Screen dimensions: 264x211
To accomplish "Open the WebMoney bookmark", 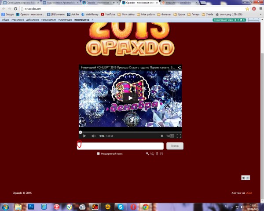I will (x=90, y=15).
